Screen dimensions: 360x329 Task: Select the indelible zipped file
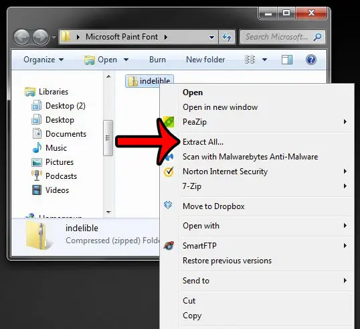(x=149, y=81)
